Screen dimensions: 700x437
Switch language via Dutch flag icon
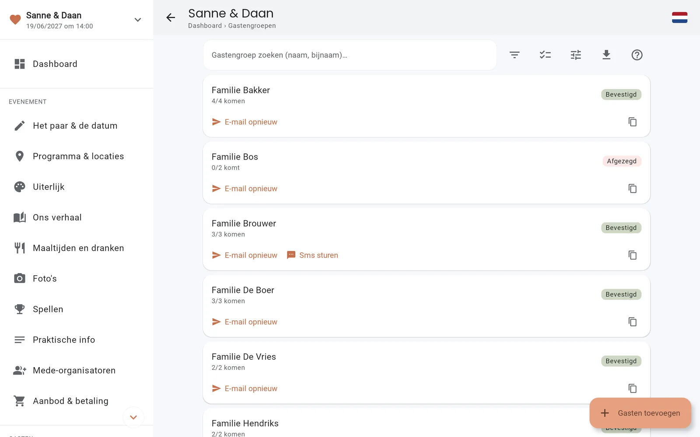point(679,17)
